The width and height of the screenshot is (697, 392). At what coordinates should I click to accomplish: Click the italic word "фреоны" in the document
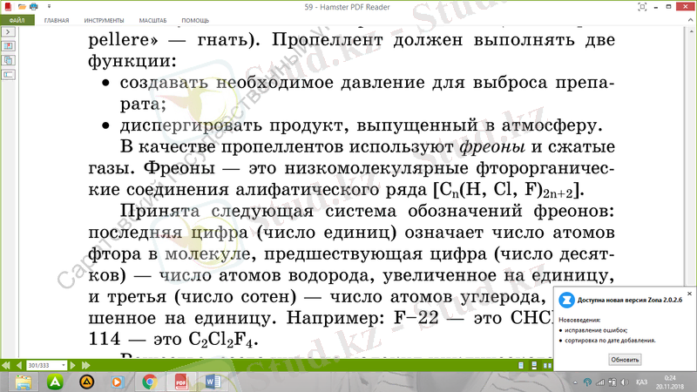coord(492,146)
